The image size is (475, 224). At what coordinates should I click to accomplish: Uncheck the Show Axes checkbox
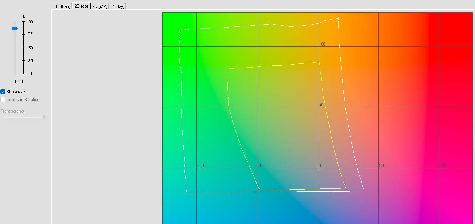(x=3, y=92)
